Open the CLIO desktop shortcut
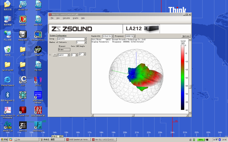The width and height of the screenshot is (228, 142). pyautogui.click(x=23, y=81)
